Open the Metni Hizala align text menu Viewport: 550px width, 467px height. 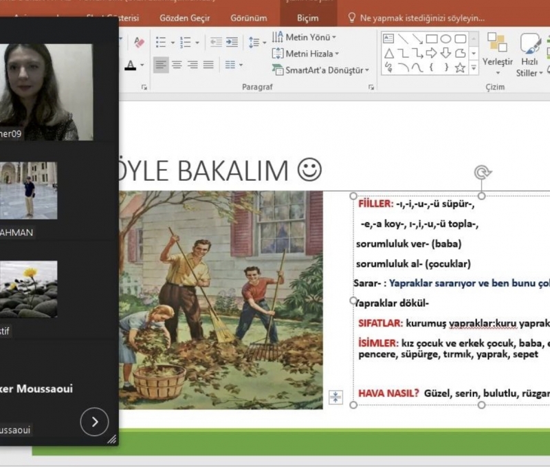[305, 54]
